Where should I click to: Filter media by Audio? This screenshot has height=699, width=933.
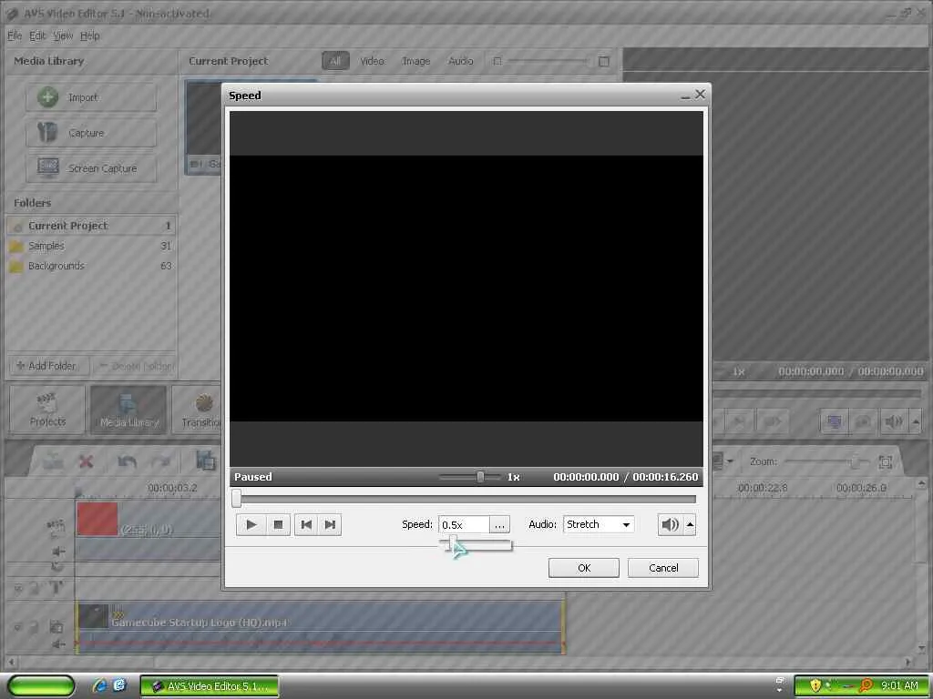(460, 61)
